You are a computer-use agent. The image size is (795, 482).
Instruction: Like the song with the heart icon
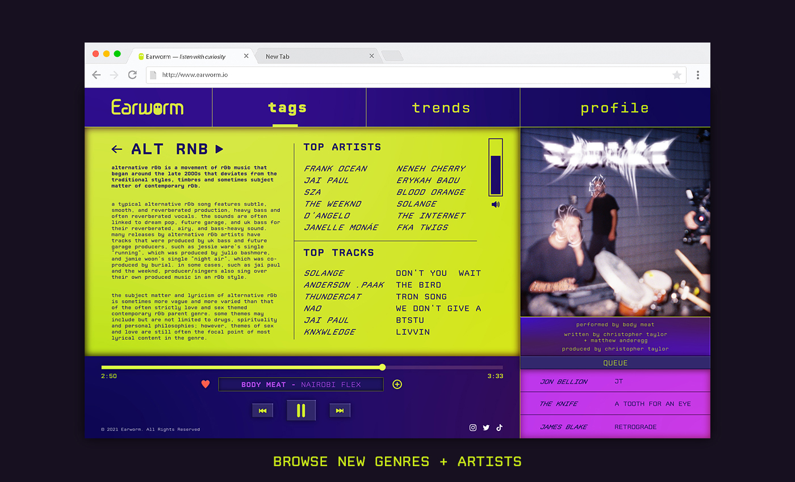pos(206,384)
